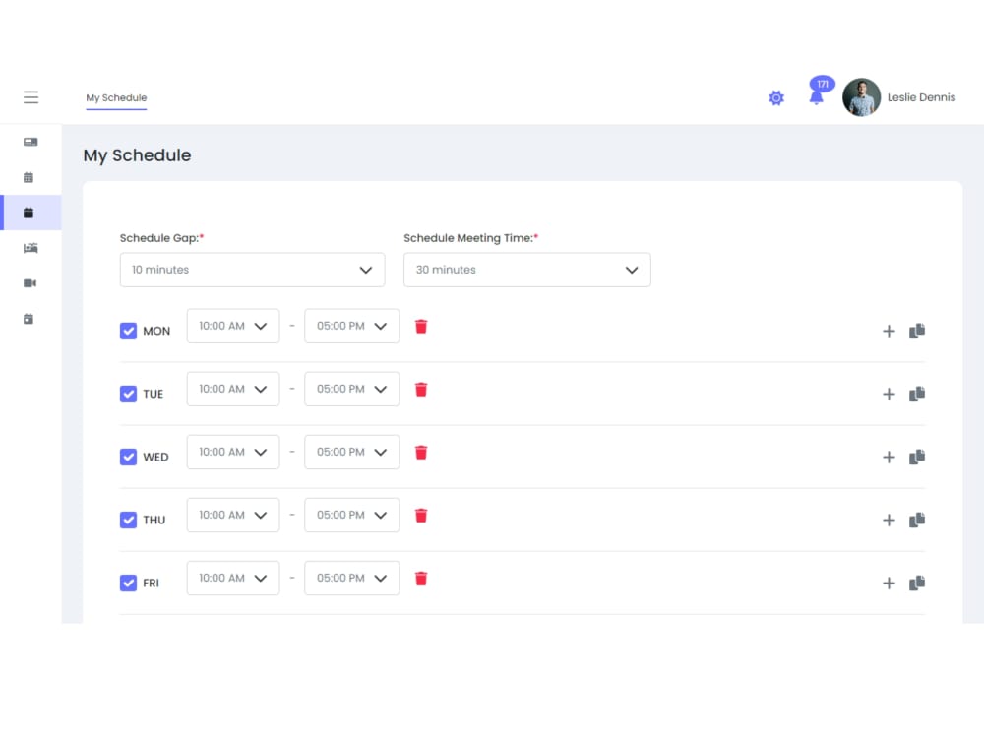The height and width of the screenshot is (738, 984).
Task: Uncheck the THU checkbox
Action: (x=128, y=521)
